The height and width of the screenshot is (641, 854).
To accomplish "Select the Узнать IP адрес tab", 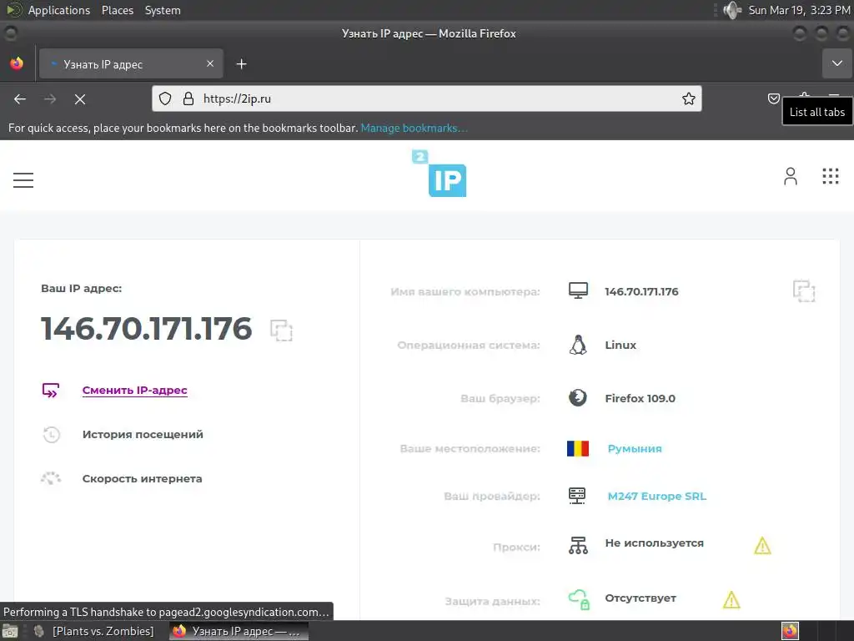I will point(131,63).
